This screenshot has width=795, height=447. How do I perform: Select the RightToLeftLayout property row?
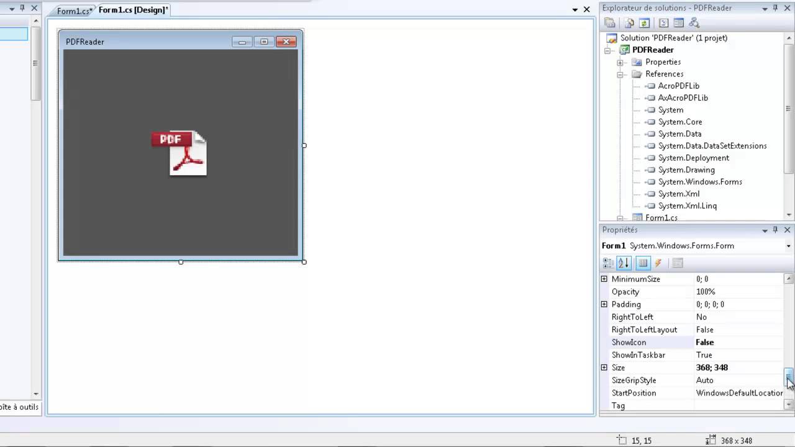pyautogui.click(x=692, y=330)
